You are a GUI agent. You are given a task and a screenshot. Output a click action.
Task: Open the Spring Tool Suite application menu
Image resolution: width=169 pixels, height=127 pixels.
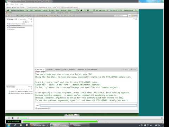pyautogui.click(x=17, y=10)
